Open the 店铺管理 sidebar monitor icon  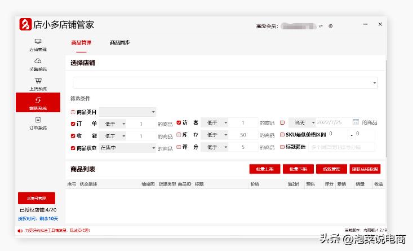38,41
